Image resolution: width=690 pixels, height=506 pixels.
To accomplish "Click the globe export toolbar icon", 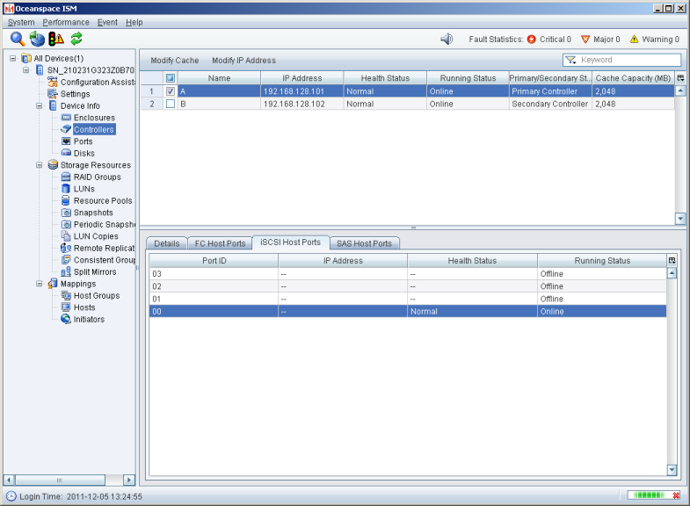I will pyautogui.click(x=37, y=40).
